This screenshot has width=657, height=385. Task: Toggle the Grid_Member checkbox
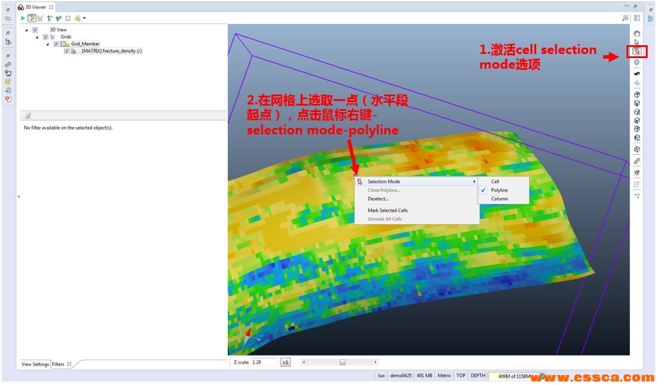coord(56,44)
